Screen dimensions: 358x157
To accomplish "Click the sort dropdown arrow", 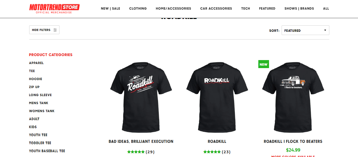I will coord(325,30).
